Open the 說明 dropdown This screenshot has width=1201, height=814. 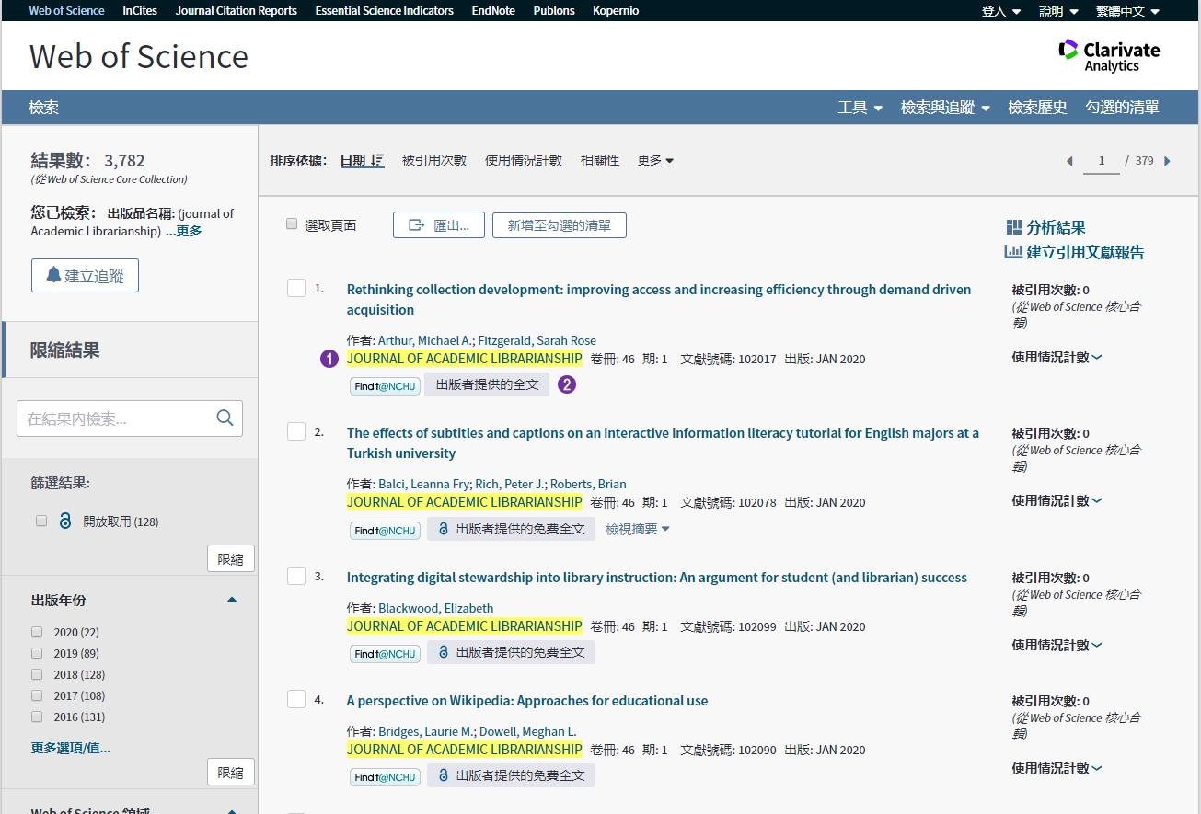[x=1058, y=11]
